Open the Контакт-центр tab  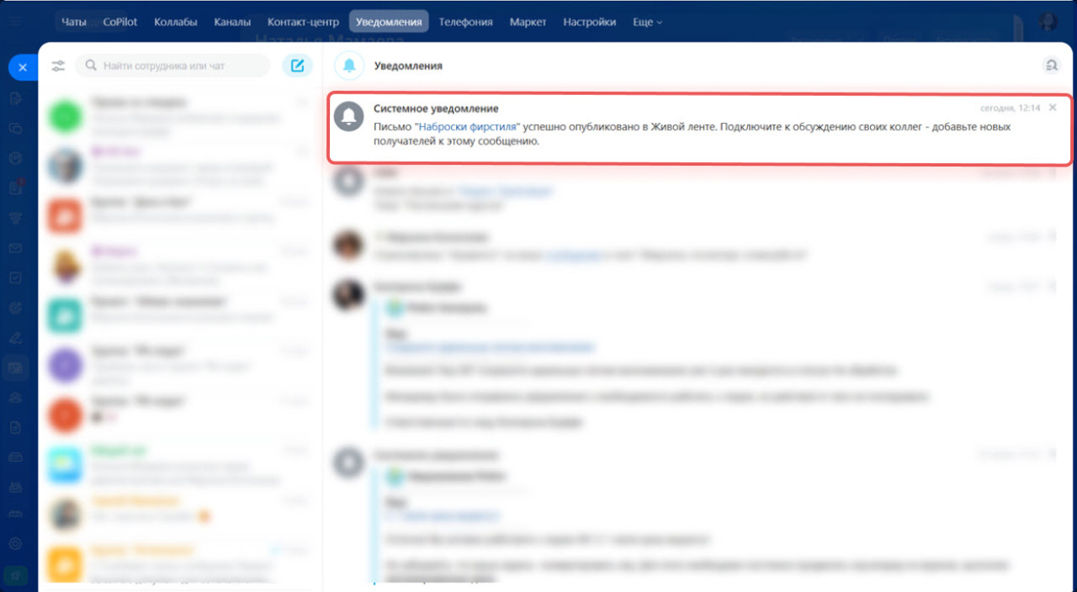click(303, 22)
